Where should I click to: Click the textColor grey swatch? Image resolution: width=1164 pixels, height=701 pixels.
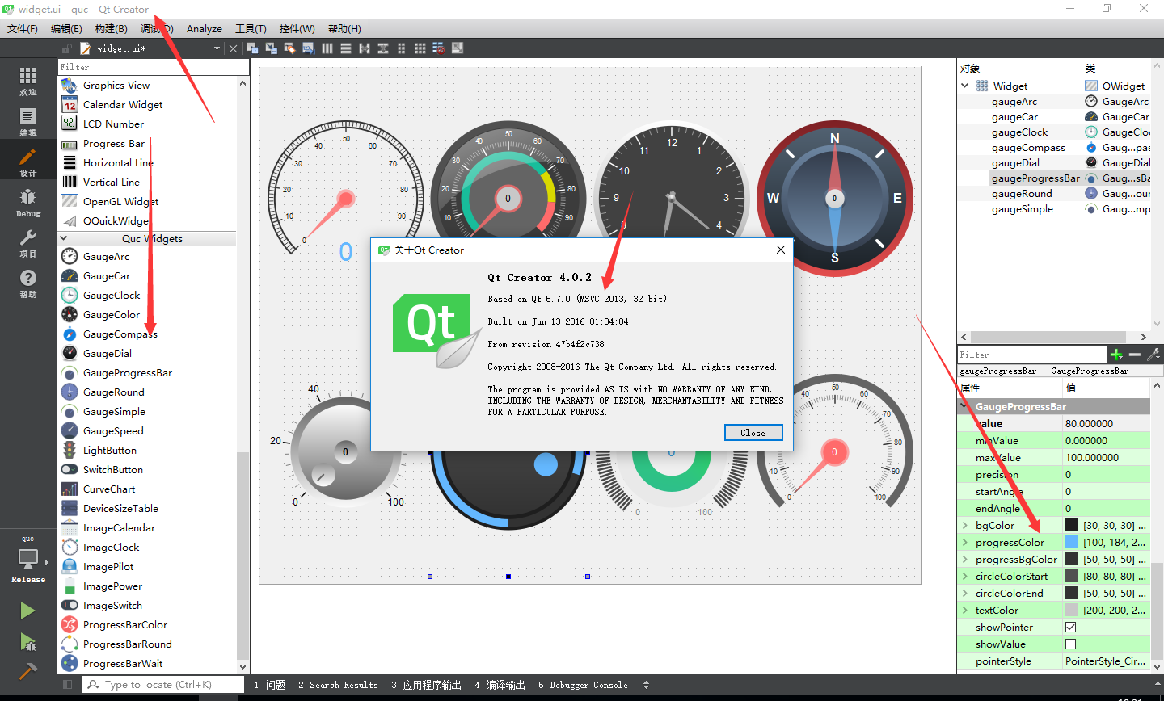(x=1072, y=610)
